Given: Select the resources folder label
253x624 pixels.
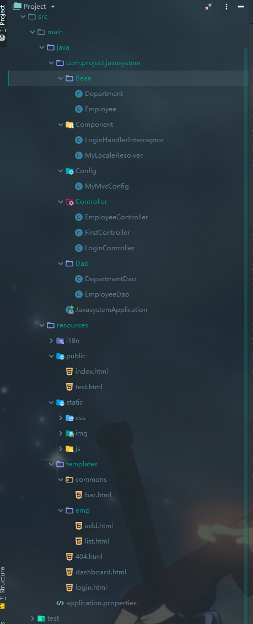Looking at the screenshot, I should click(72, 325).
